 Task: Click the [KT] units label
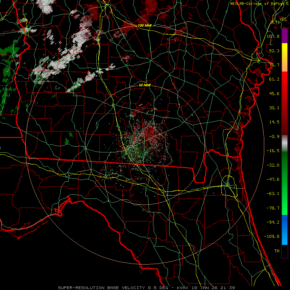pyautogui.click(x=275, y=22)
